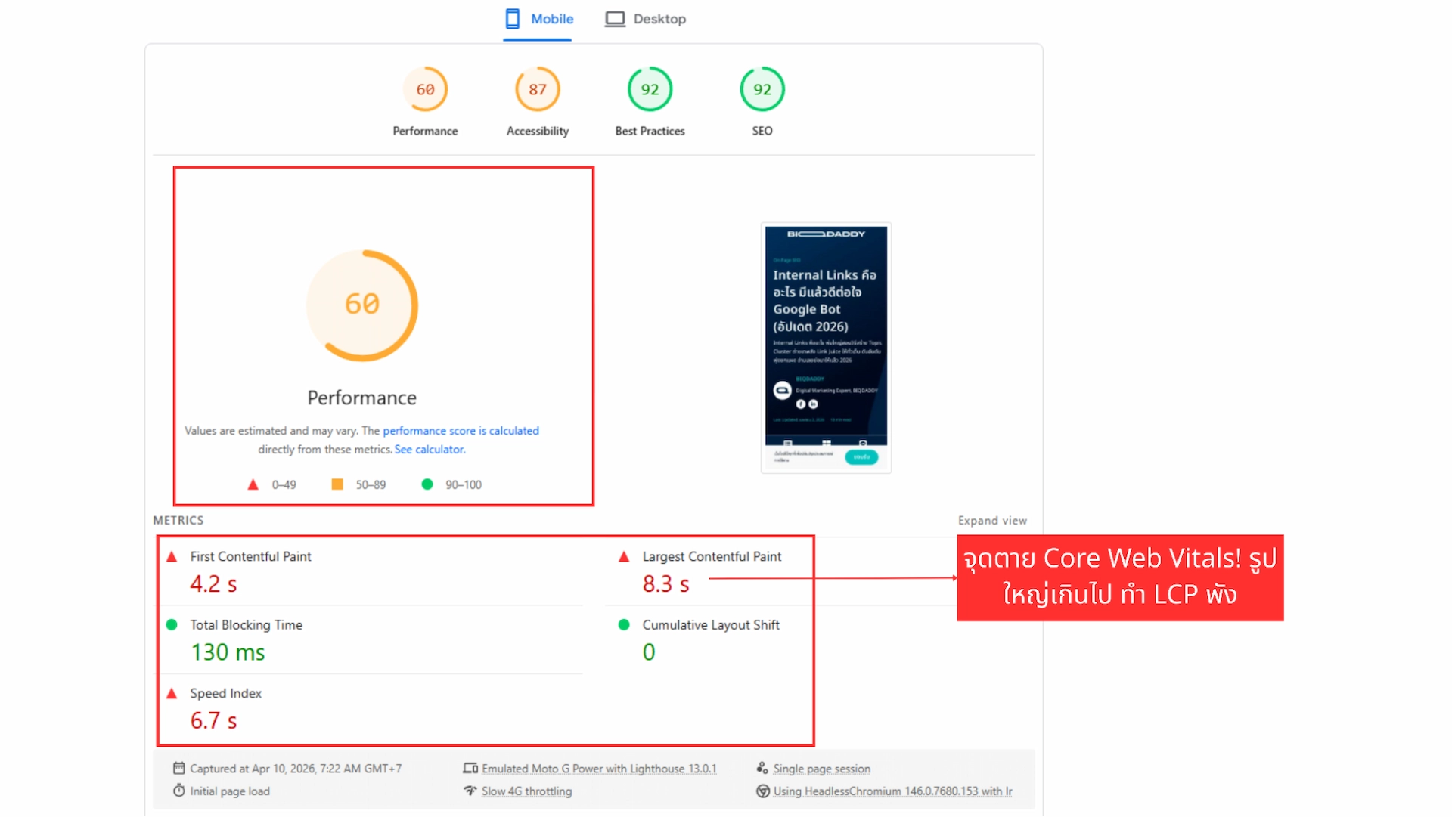The width and height of the screenshot is (1452, 817).
Task: Click the Total Blocking Time metric label
Action: point(246,625)
